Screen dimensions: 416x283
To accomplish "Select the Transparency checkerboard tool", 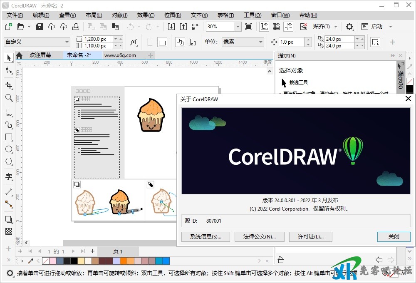I will (8, 231).
